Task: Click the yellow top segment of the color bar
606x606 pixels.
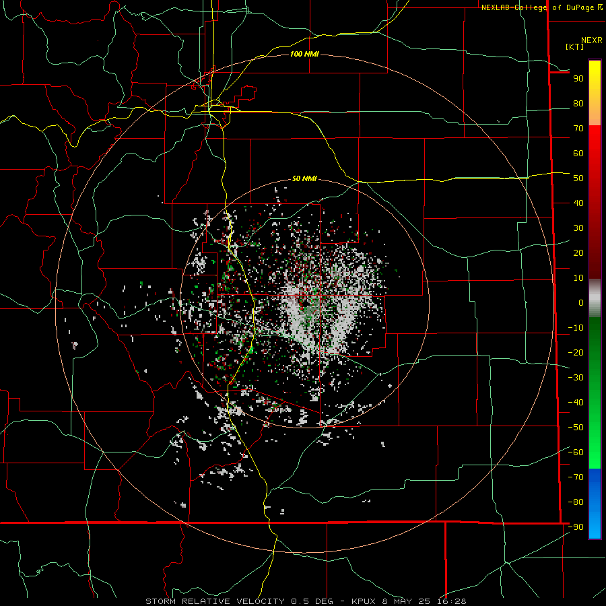Action: click(595, 77)
